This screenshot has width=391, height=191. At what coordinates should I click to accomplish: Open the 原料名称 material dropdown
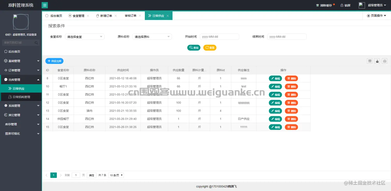pos(152,37)
